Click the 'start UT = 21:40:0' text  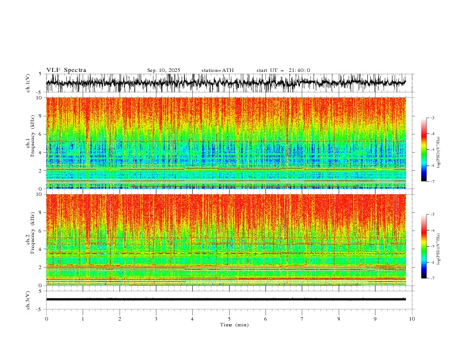click(x=283, y=70)
